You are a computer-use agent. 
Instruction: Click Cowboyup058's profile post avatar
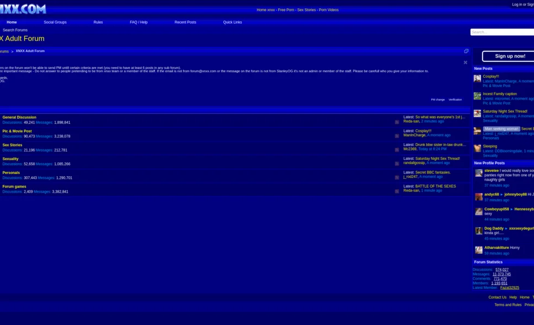coord(479,212)
